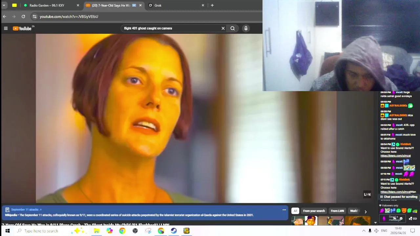Open Copilot icon on taskbar
This screenshot has width=420, height=236.
coord(109,231)
